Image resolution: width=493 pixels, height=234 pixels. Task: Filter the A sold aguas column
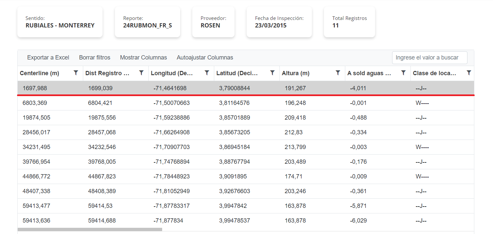click(x=404, y=73)
